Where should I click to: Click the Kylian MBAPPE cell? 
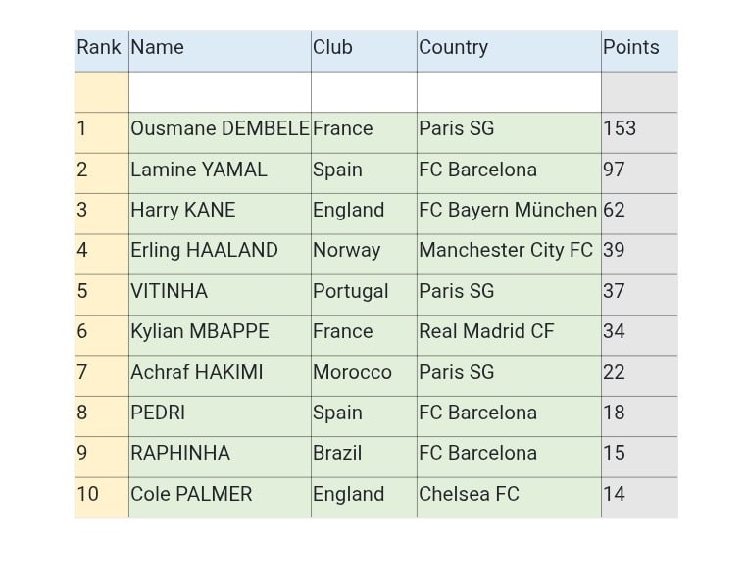pos(219,332)
